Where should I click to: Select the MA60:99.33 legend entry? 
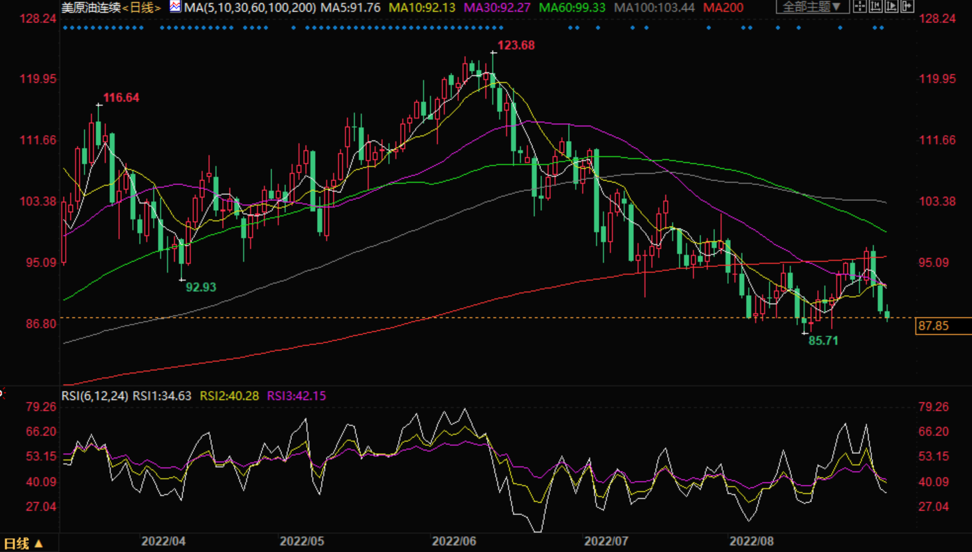tap(572, 8)
